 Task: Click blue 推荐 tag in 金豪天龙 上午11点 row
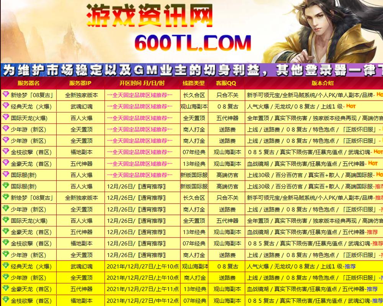coord(372,289)
